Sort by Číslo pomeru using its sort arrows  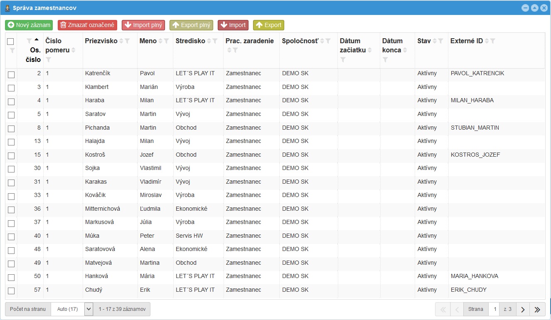point(74,50)
